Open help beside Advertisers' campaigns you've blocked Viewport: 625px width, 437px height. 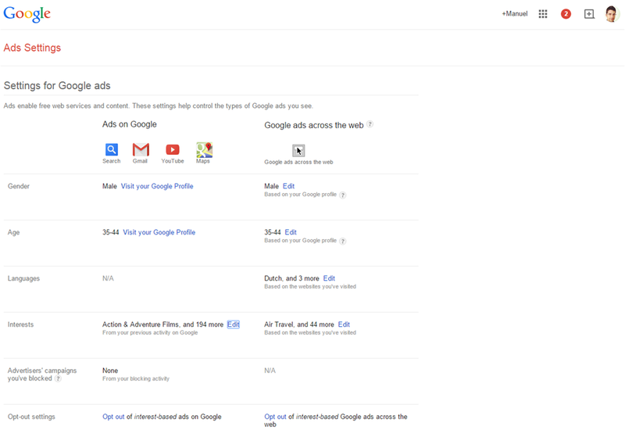coord(58,379)
